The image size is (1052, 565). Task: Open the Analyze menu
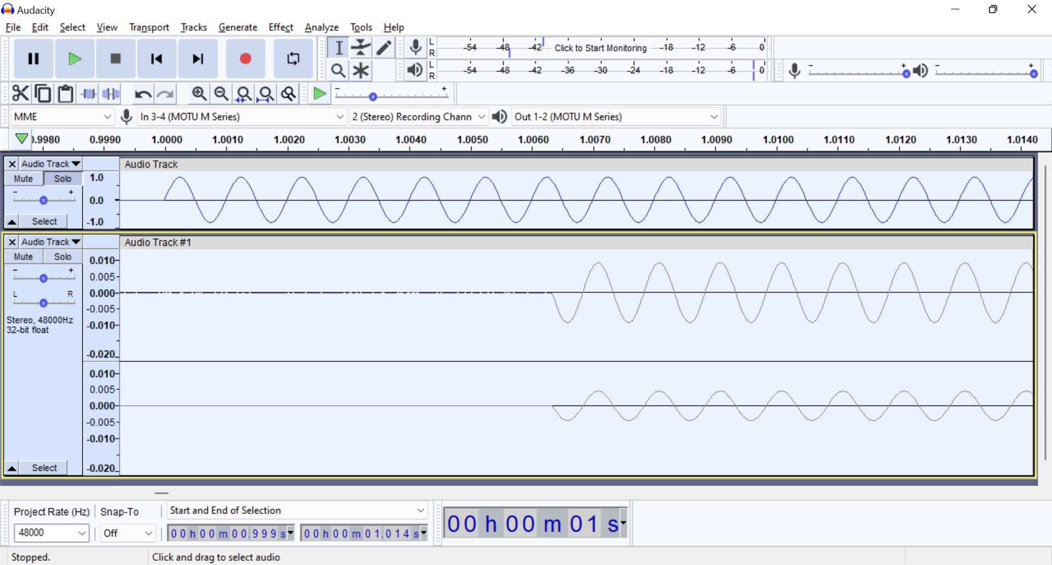point(322,27)
